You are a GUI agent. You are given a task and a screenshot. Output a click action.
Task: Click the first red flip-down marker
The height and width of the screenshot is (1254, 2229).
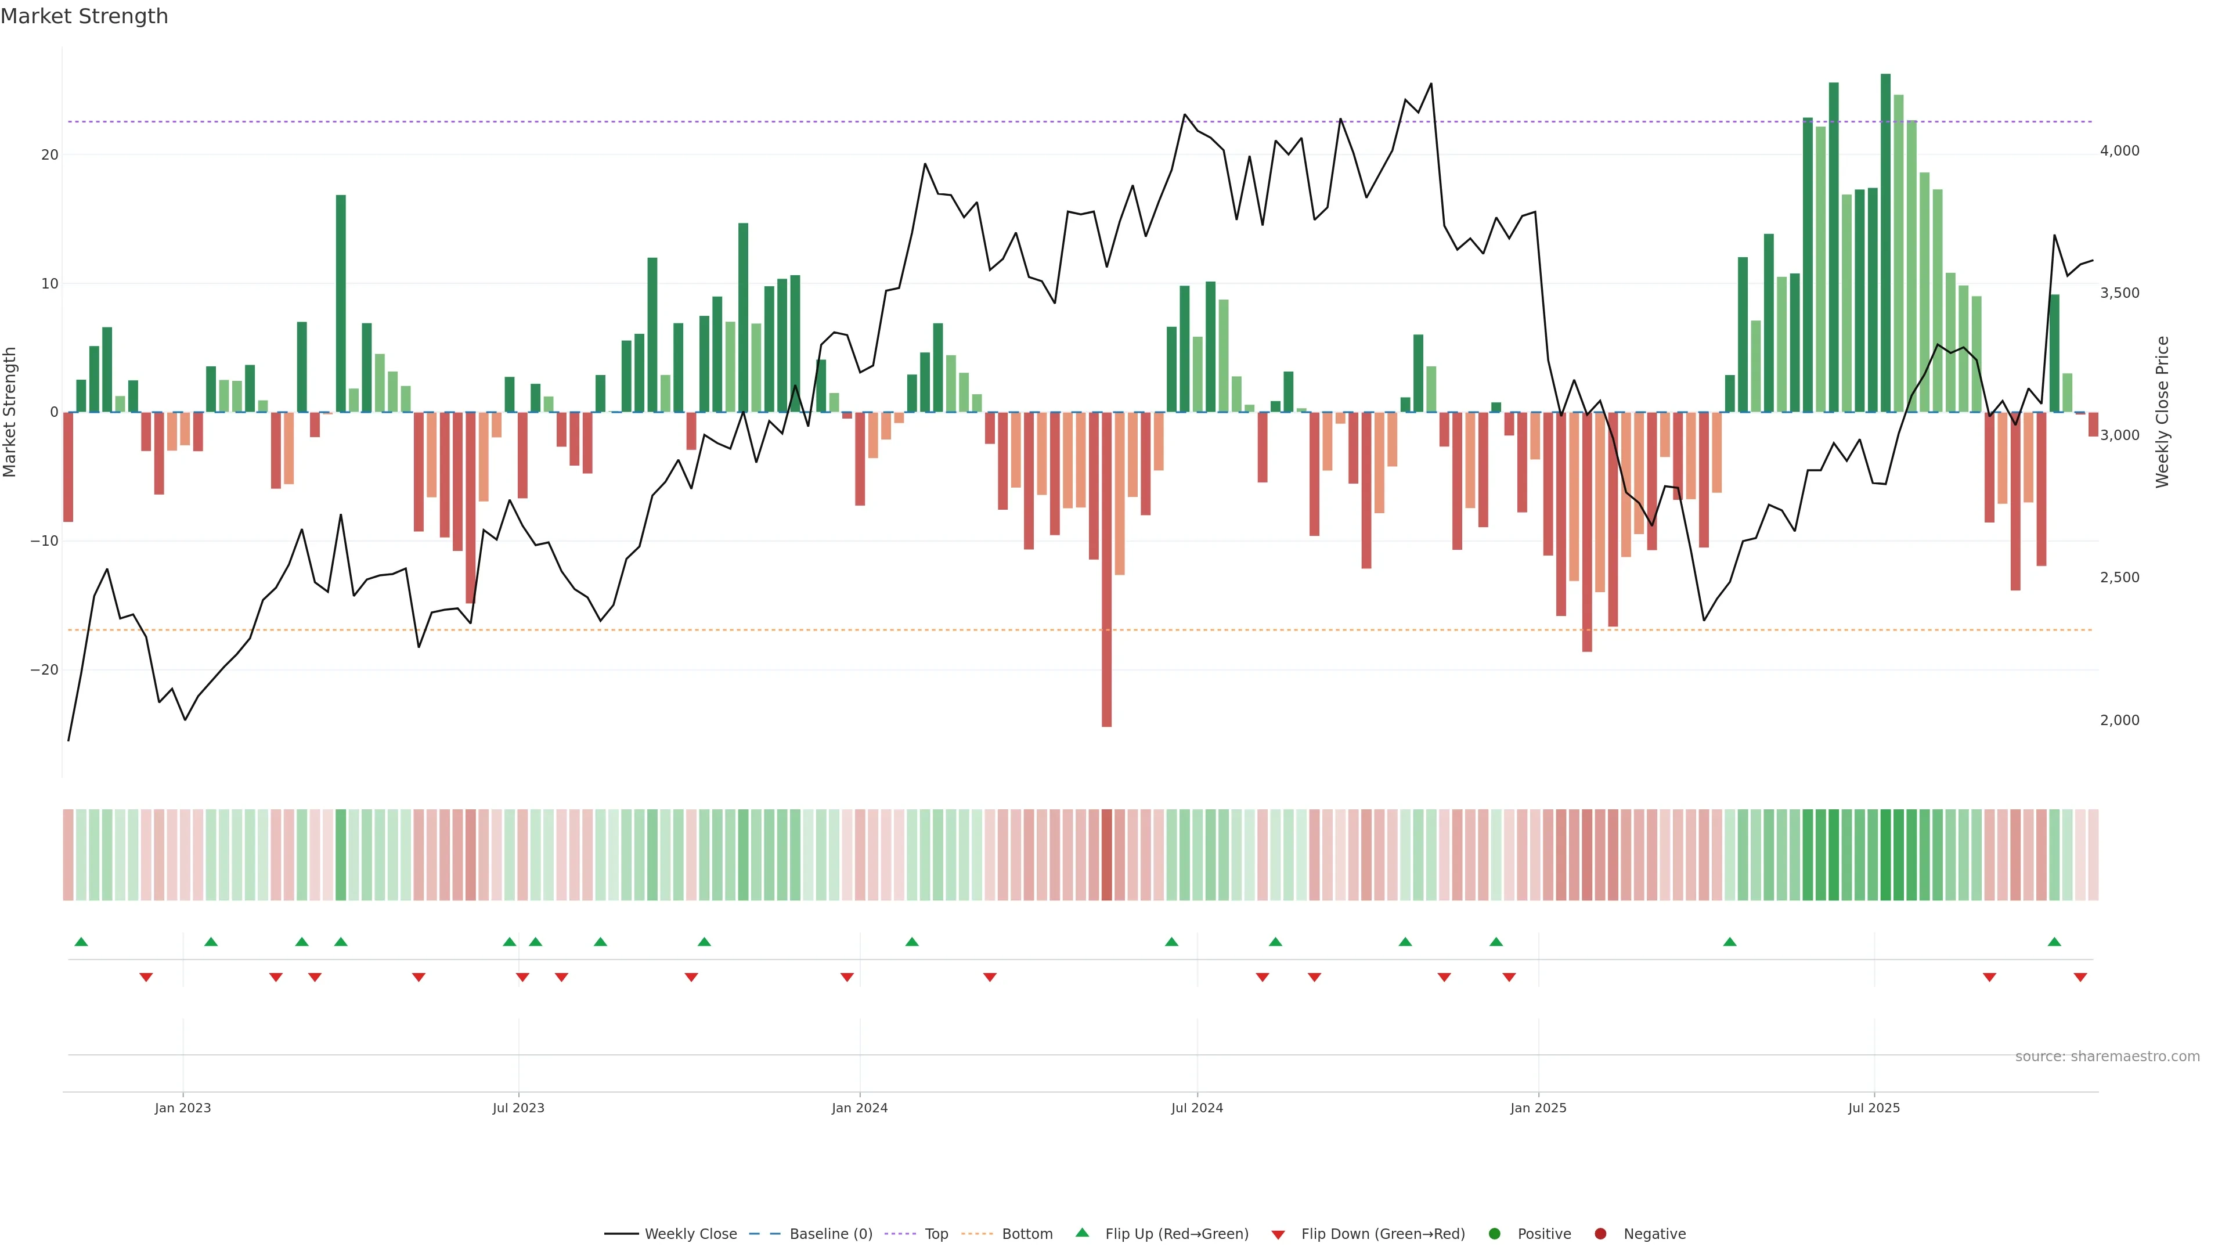(146, 977)
